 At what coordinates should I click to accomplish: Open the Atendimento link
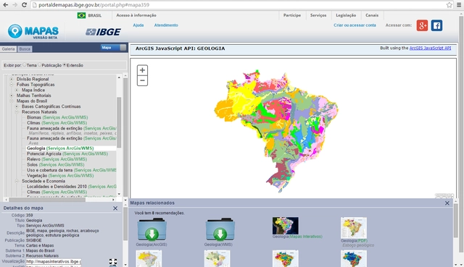(x=166, y=25)
